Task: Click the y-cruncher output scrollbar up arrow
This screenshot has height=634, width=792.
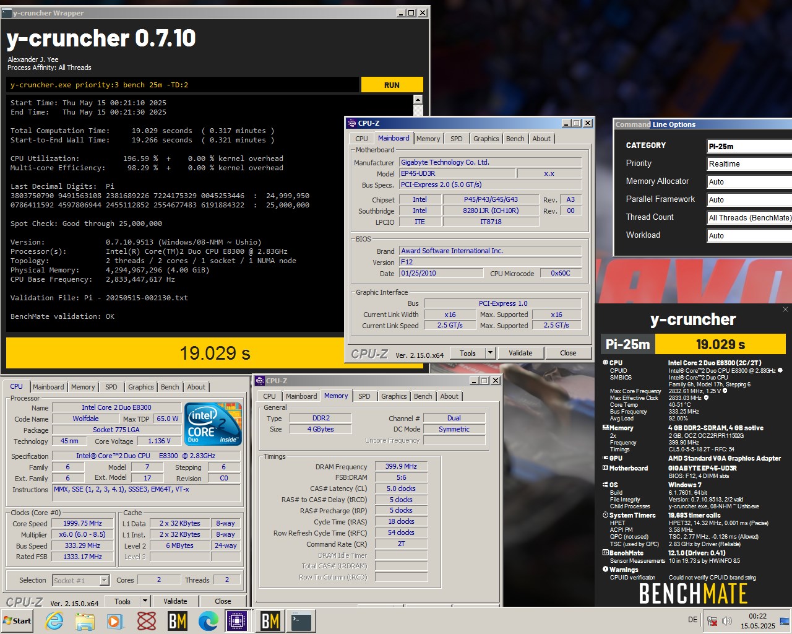Action: [x=418, y=100]
